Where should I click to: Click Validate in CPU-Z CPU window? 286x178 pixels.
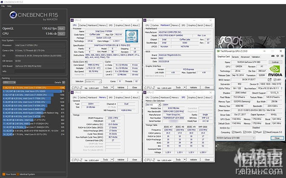(121, 87)
